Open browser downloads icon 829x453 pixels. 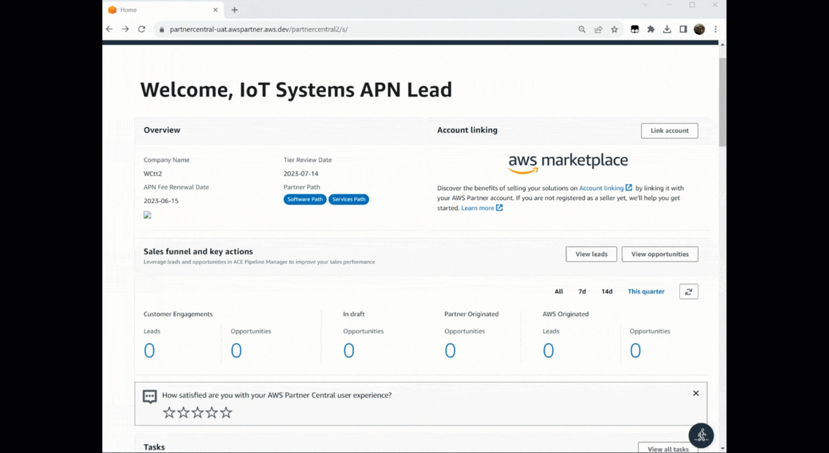click(x=667, y=29)
